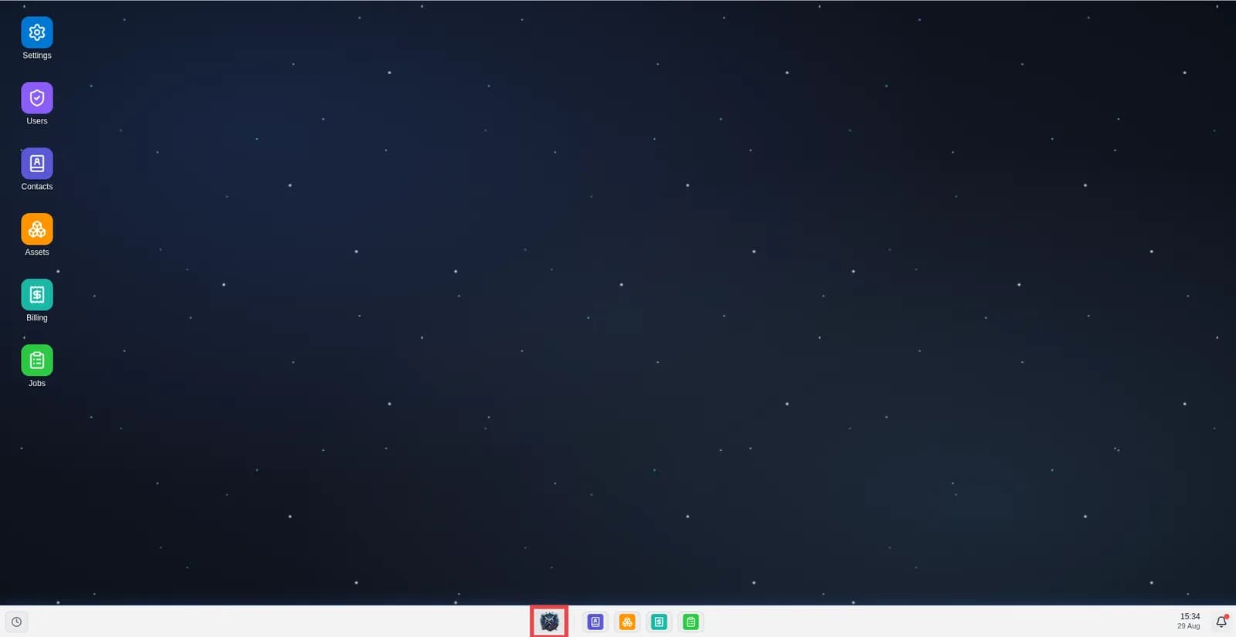
Task: Click the 15:34 time display
Action: click(1190, 616)
